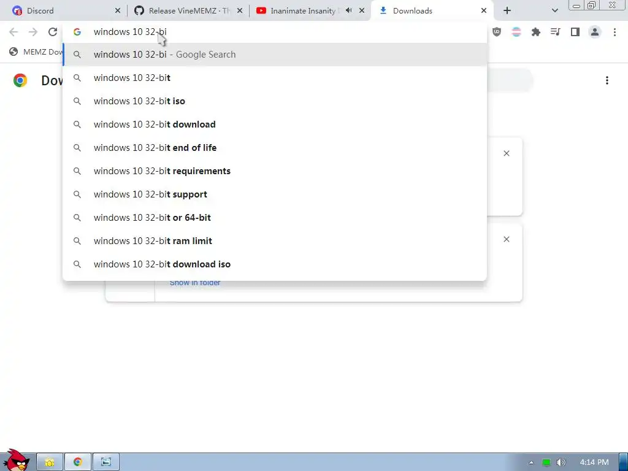Close the Discord tab
This screenshot has width=628, height=471.
coord(118,11)
